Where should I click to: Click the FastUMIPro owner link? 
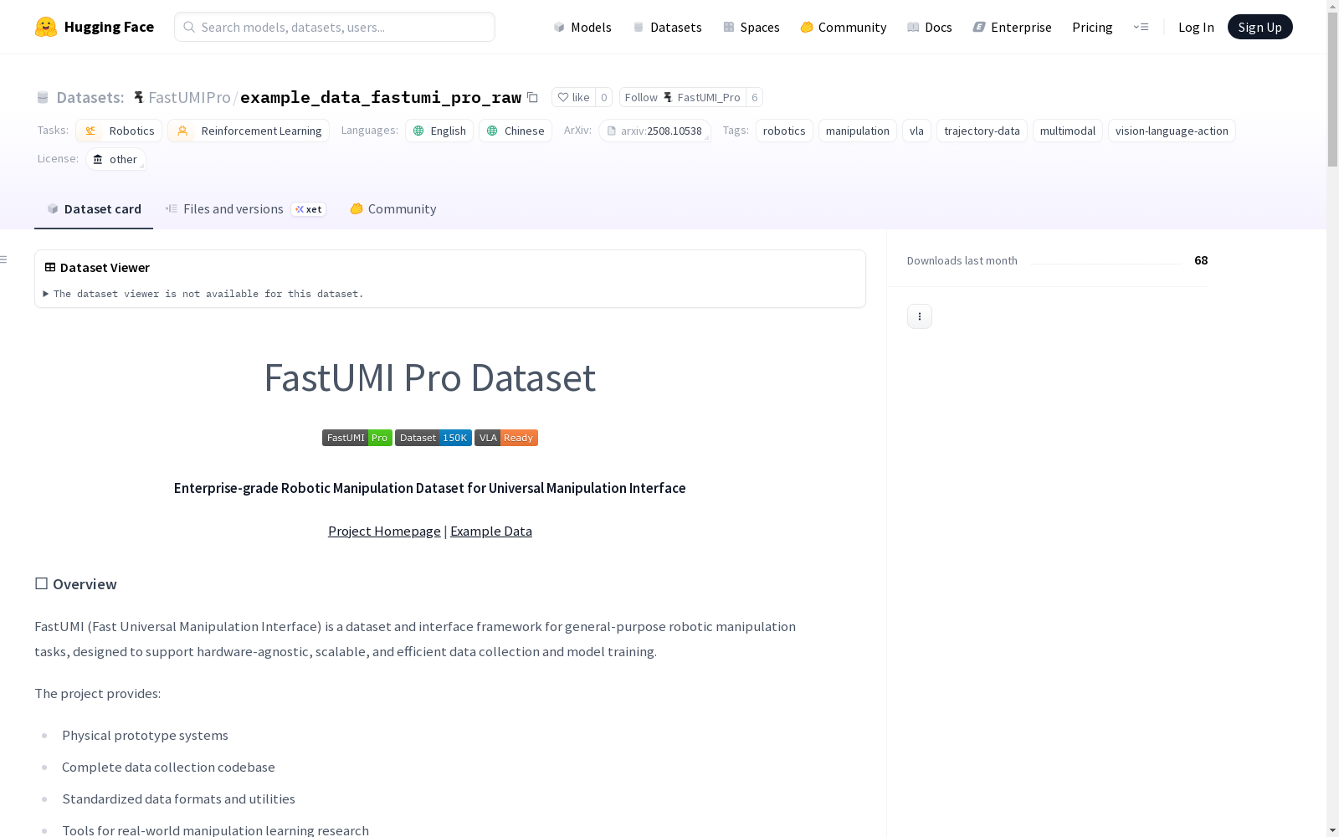[x=189, y=97]
